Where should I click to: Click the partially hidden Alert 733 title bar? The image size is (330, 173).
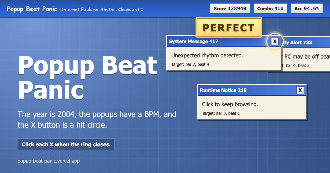click(306, 43)
